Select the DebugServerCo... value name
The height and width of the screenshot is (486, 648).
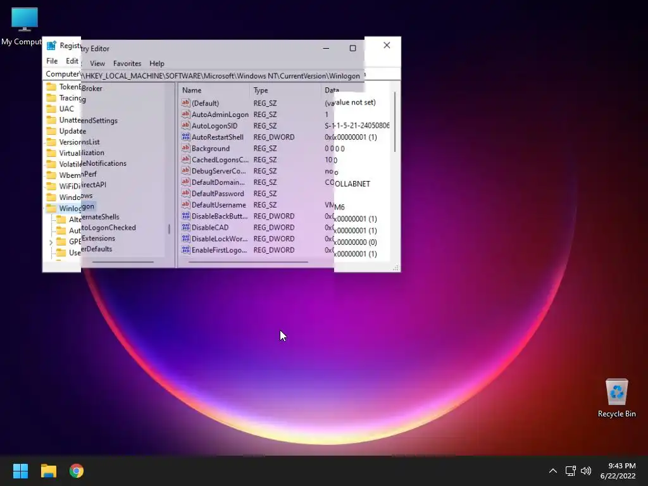click(x=219, y=171)
